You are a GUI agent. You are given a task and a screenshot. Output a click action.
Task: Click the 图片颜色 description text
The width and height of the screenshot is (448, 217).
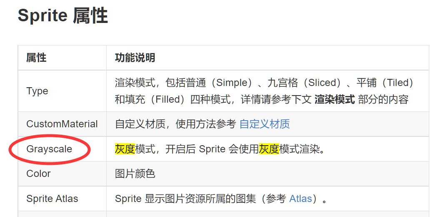[x=135, y=174]
